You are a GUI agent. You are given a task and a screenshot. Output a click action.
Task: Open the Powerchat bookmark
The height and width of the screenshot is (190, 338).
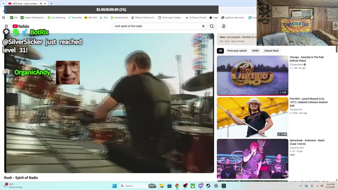pyautogui.click(x=75, y=18)
